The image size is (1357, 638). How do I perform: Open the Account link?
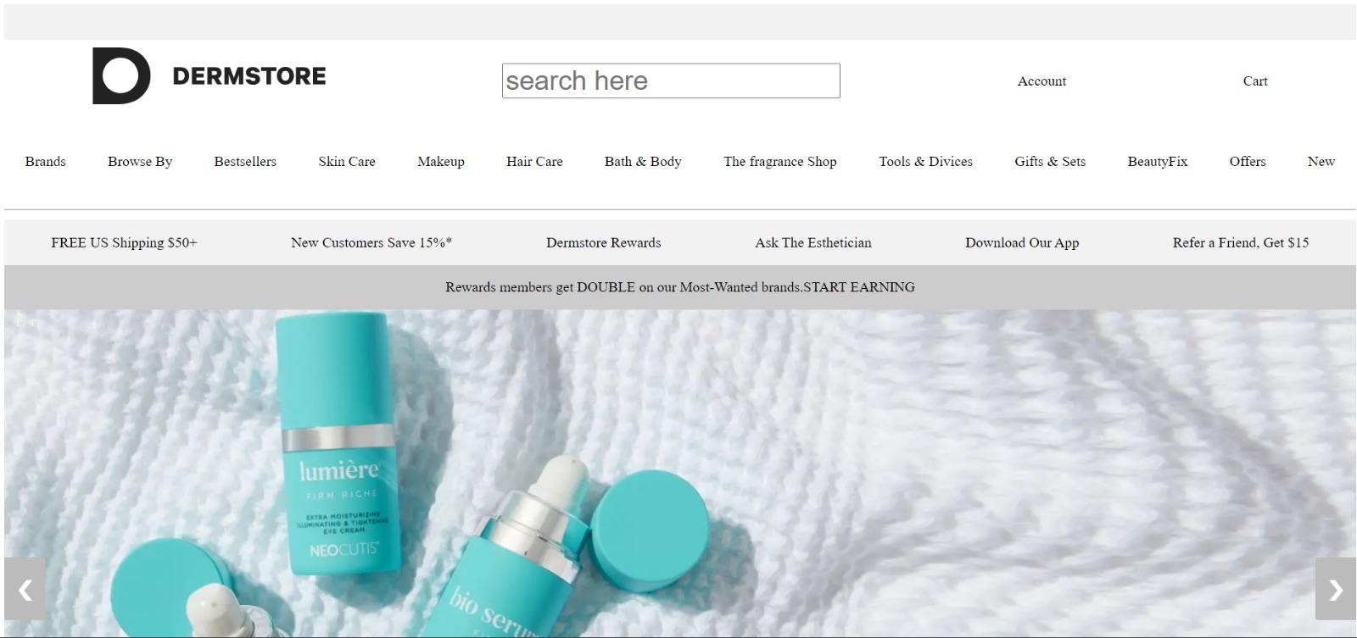coord(1041,81)
